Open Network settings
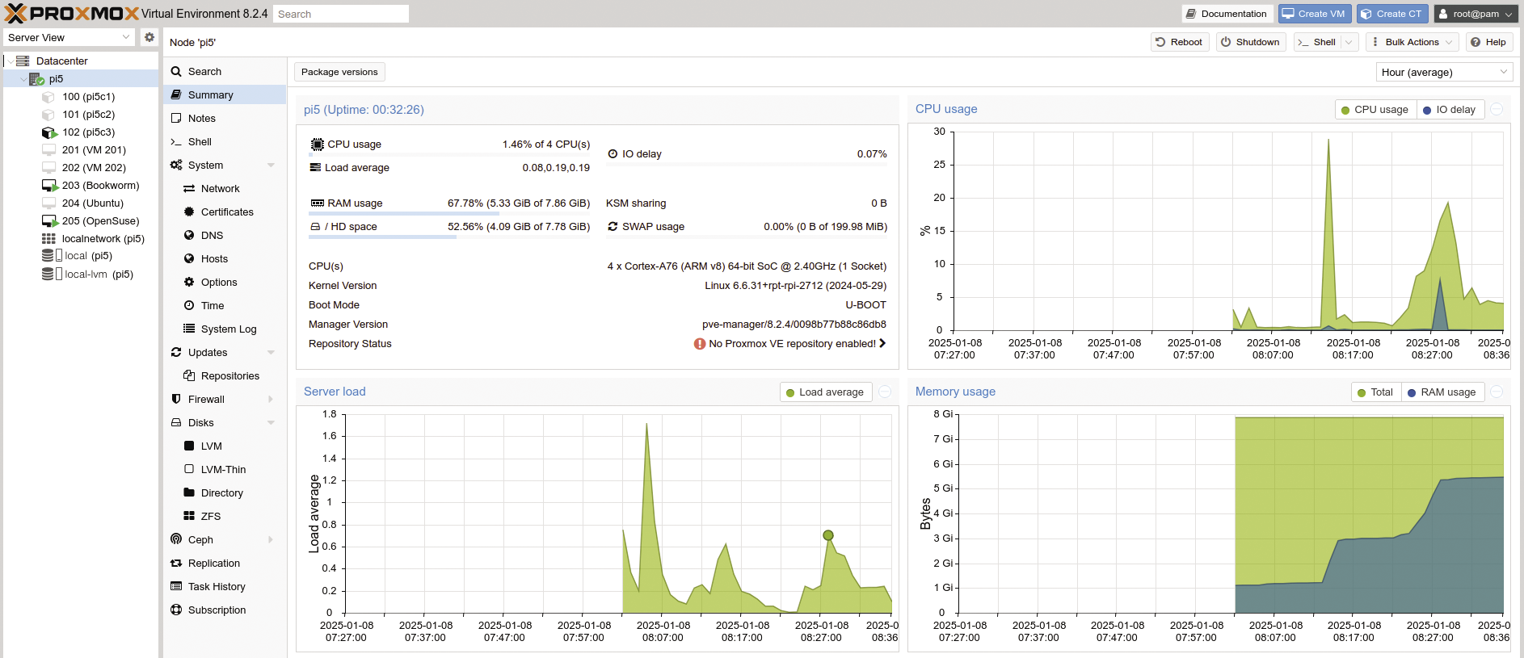The image size is (1524, 658). [225, 188]
